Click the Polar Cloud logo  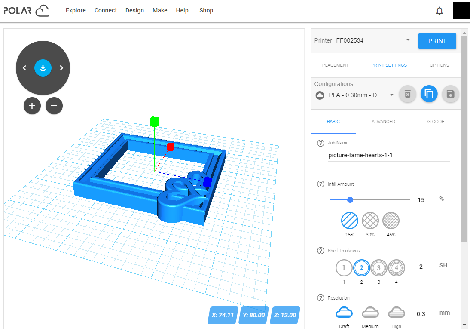tap(26, 10)
